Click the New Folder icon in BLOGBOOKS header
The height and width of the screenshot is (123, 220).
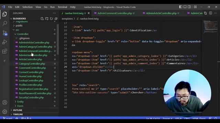47,19
